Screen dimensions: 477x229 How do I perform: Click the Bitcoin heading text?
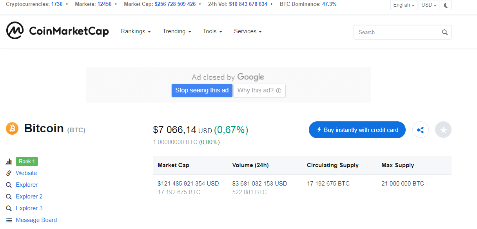click(x=44, y=128)
